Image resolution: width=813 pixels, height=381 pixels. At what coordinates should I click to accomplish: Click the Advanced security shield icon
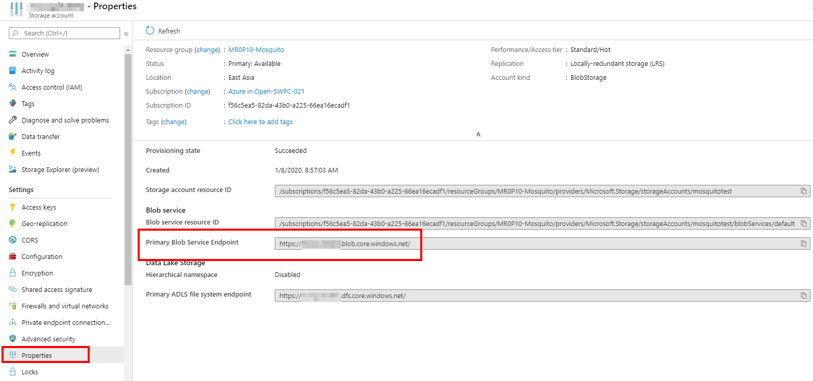pos(12,339)
